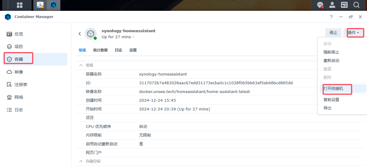Screen dimensions: 367x167
Task: Switch to the 常规 tab
Action: pos(82,50)
